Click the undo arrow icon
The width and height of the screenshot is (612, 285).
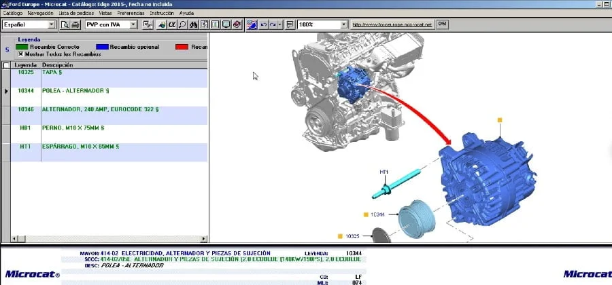tap(264, 24)
